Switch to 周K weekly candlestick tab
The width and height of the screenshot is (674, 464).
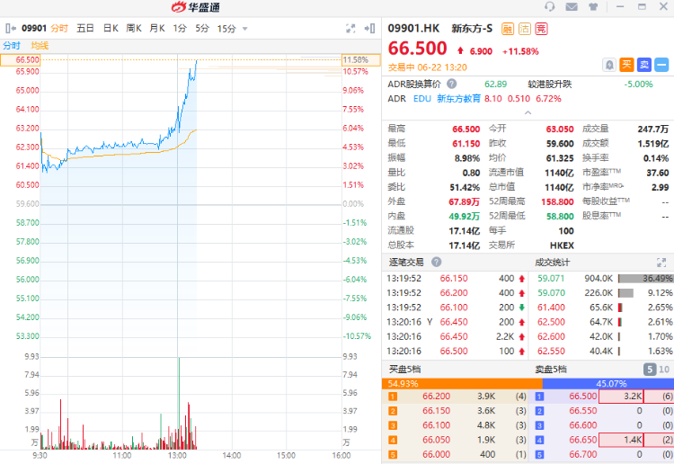pyautogui.click(x=134, y=29)
